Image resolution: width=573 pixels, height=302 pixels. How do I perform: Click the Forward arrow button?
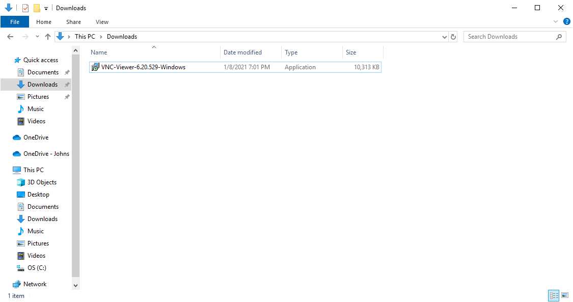25,37
